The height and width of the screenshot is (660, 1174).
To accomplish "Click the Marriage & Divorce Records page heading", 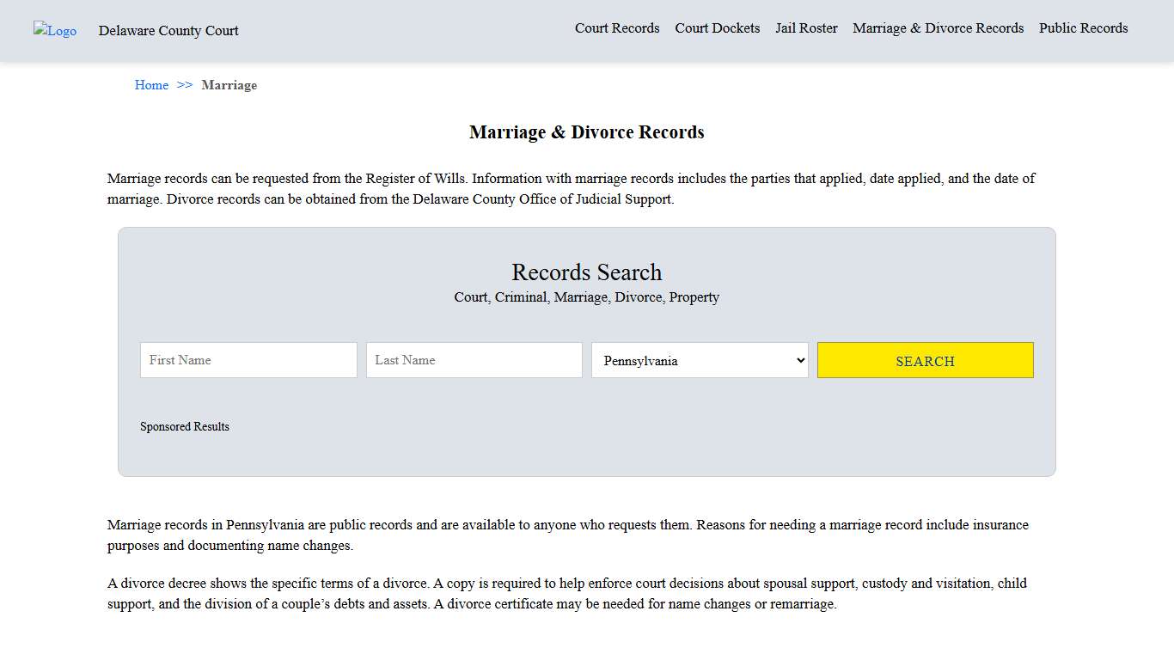I will point(586,131).
